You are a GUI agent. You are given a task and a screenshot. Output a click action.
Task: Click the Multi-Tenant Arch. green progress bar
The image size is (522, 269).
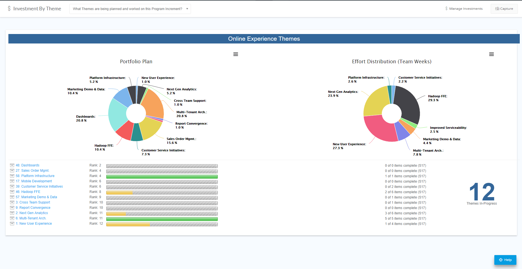162,219
